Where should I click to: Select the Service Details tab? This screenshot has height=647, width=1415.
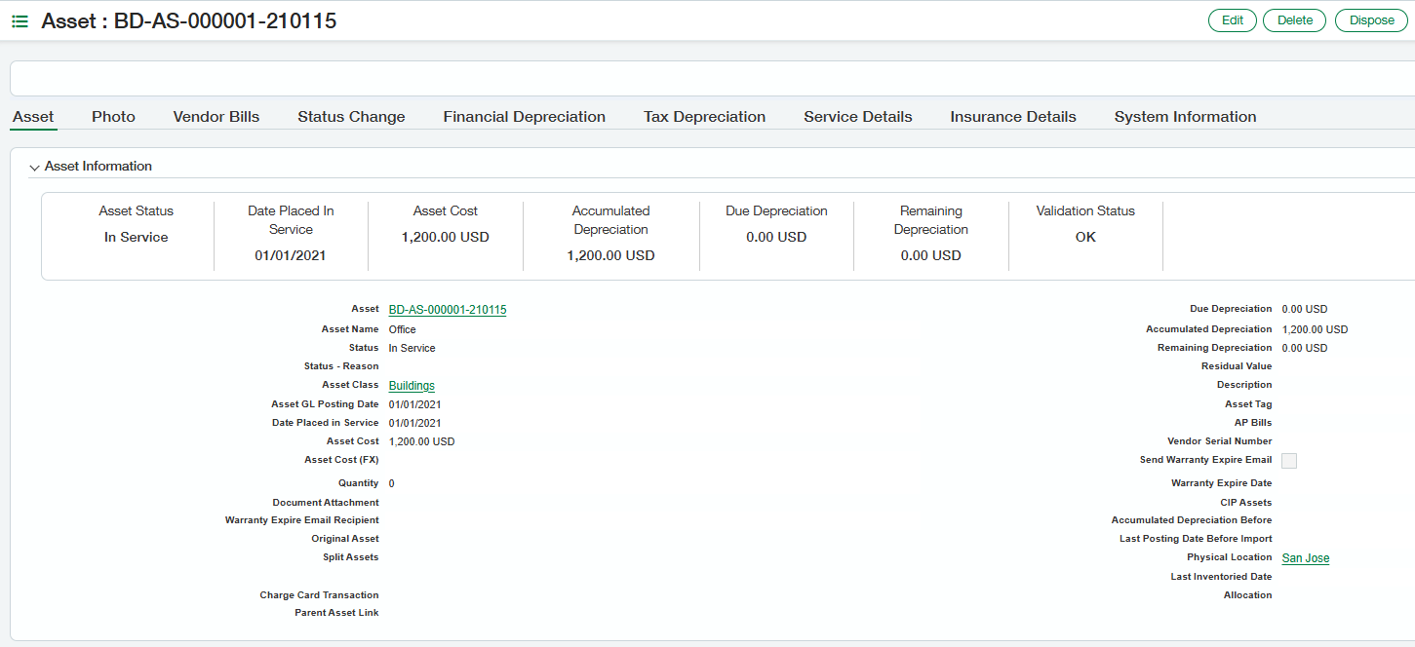(857, 116)
